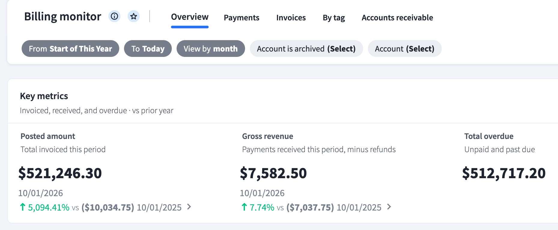The width and height of the screenshot is (558, 230).
Task: Click the info icon next to Billing monitor
Action: (x=114, y=16)
